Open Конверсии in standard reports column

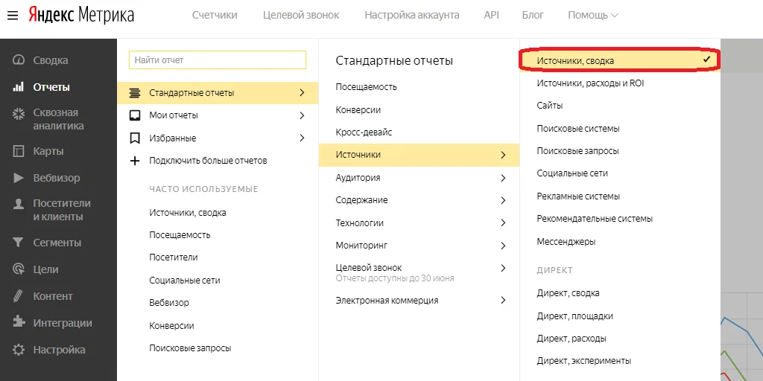click(x=358, y=110)
